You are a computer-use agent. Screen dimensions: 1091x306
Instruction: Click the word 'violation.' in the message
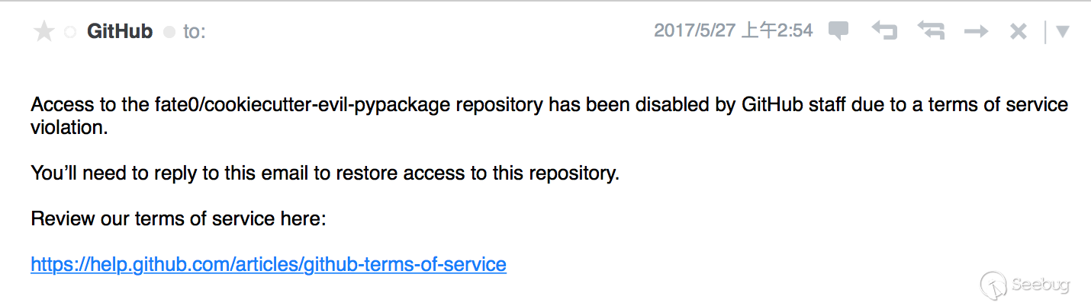pyautogui.click(x=69, y=127)
